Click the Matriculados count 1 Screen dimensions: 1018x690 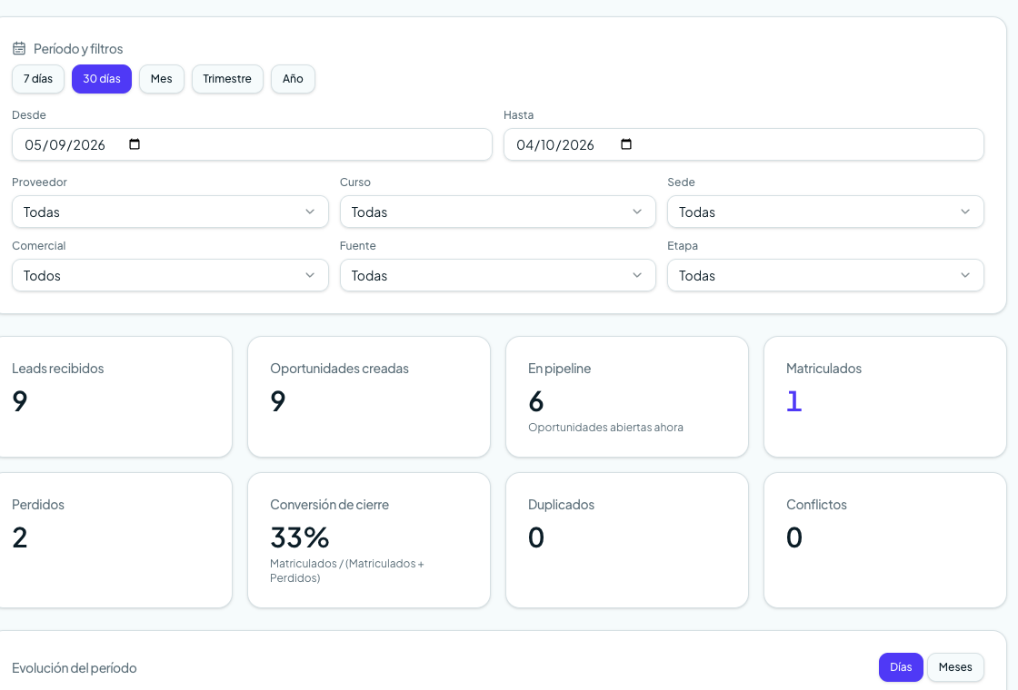(x=794, y=401)
